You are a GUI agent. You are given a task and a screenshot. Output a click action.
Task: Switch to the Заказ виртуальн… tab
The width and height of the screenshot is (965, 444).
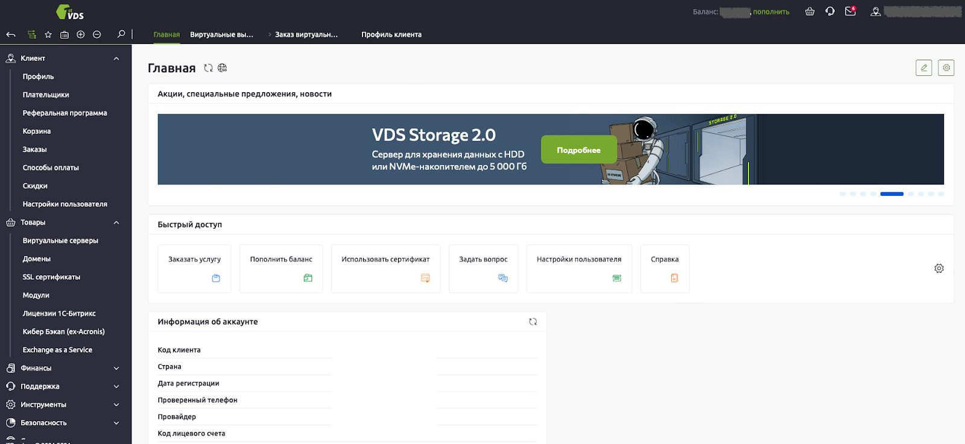306,35
